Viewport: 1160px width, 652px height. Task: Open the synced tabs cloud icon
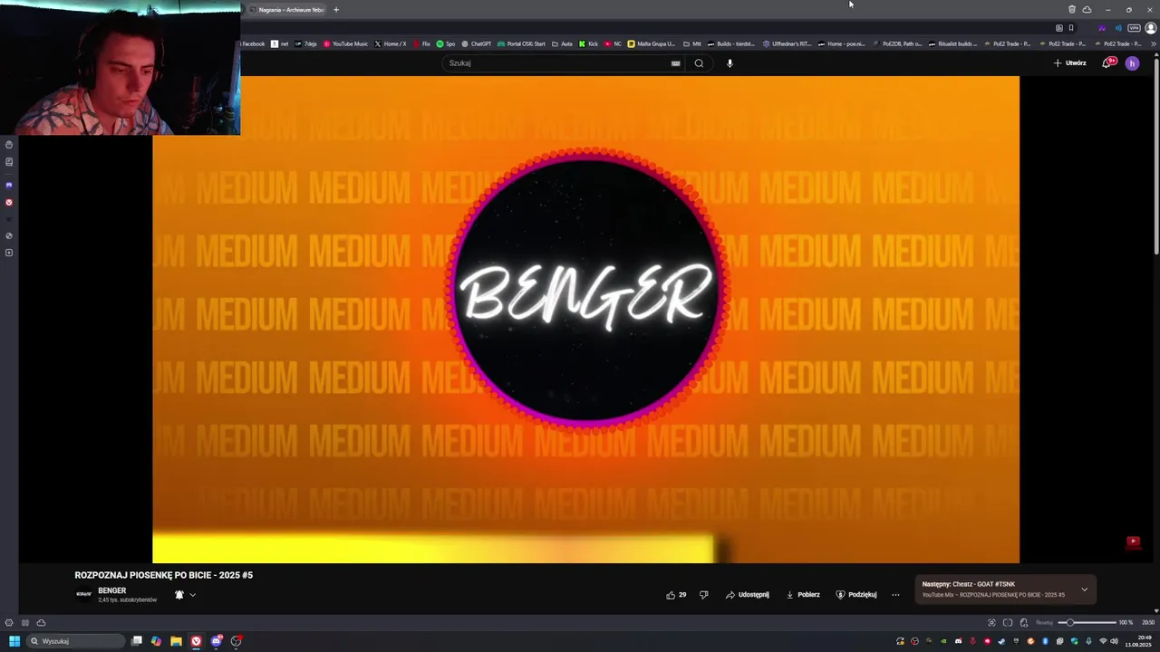pyautogui.click(x=1087, y=9)
